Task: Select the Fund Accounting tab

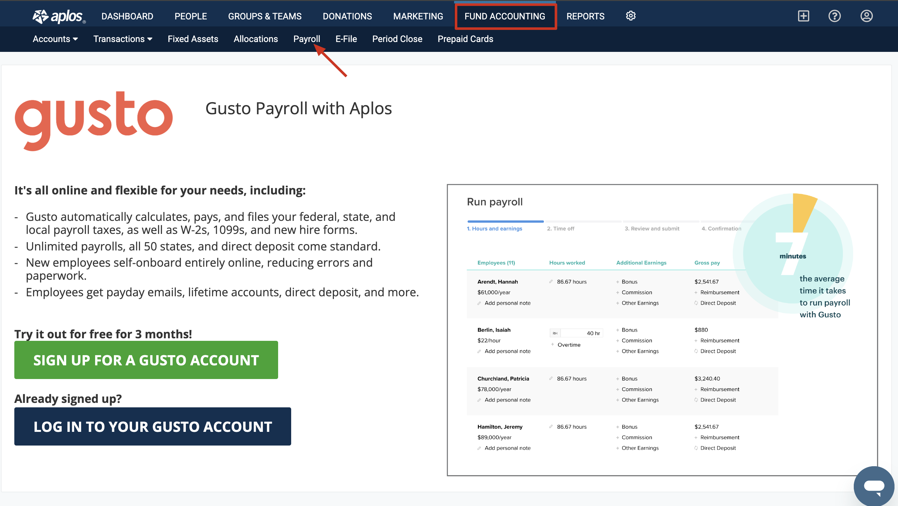Action: click(x=505, y=16)
